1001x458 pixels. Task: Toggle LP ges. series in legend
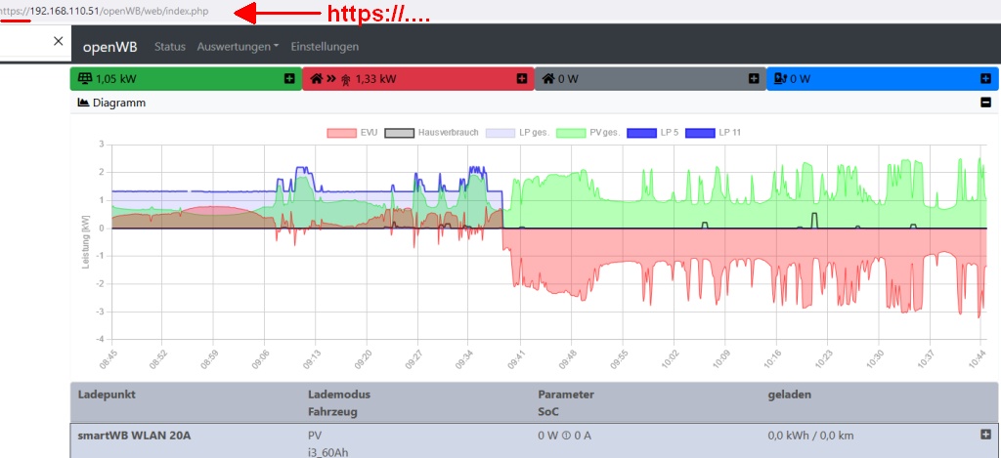coord(518,132)
